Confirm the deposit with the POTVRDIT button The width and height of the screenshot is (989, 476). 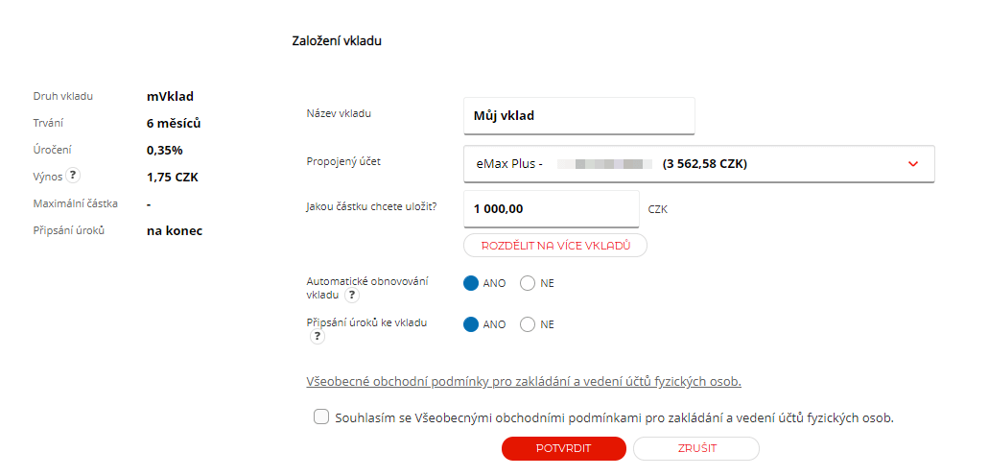pyautogui.click(x=563, y=449)
